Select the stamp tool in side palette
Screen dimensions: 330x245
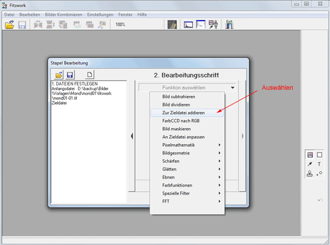coord(310,174)
